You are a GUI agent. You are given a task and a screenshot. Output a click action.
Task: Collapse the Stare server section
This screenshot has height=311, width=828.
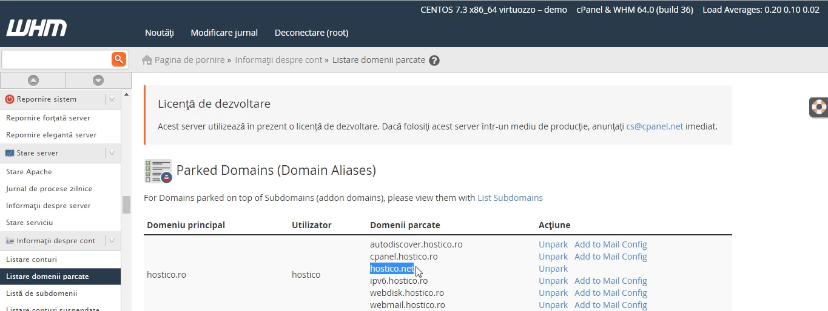[112, 153]
